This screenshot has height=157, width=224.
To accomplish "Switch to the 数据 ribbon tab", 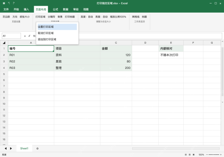I will pyautogui.click(x=66, y=10).
